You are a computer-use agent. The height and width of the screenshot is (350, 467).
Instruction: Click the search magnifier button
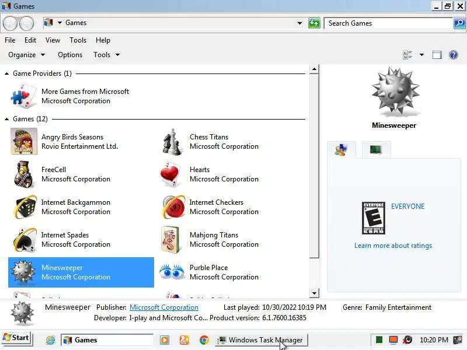pyautogui.click(x=459, y=23)
